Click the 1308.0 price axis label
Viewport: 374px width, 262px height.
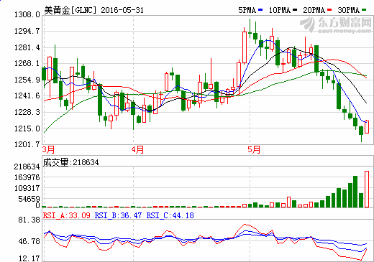pos(27,15)
